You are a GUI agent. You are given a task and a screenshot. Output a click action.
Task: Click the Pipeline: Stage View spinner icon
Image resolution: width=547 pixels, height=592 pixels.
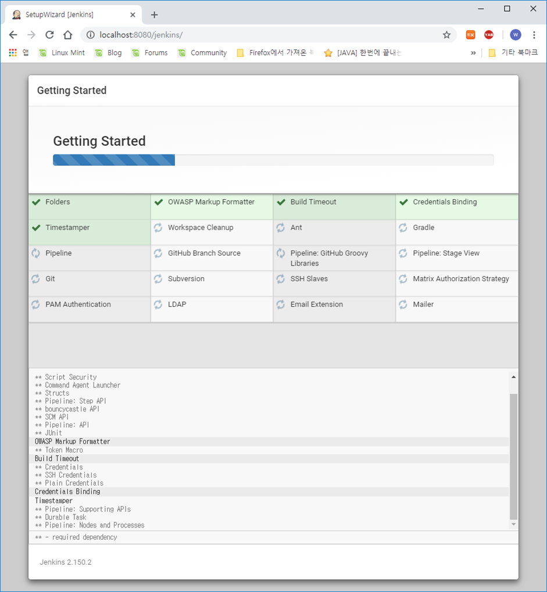(403, 253)
